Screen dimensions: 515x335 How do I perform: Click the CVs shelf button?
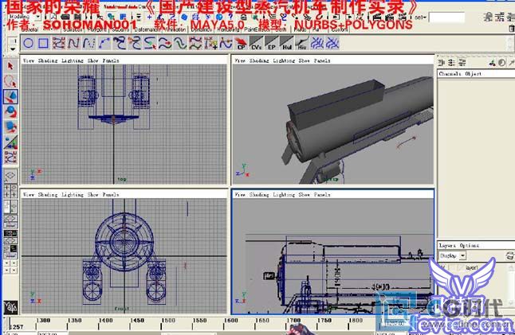256,43
